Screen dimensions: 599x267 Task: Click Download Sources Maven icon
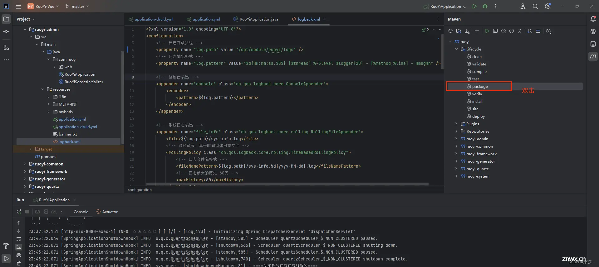point(467,31)
